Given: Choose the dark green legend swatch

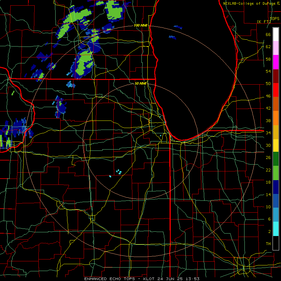Looking at the screenshot, I should [x=276, y=159].
